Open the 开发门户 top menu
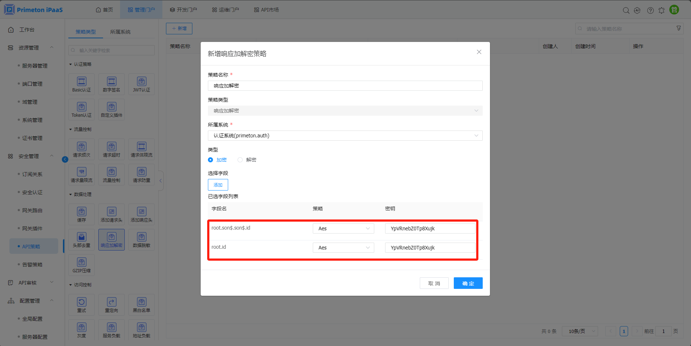Screen dimensions: 691x346 183,10
